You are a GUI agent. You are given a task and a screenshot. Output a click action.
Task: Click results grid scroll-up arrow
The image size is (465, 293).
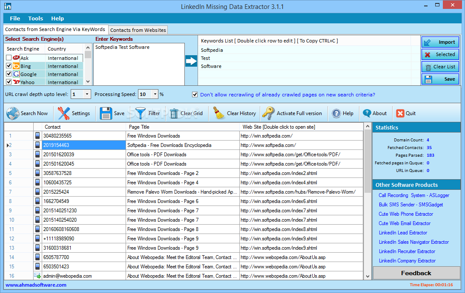tap(368, 126)
